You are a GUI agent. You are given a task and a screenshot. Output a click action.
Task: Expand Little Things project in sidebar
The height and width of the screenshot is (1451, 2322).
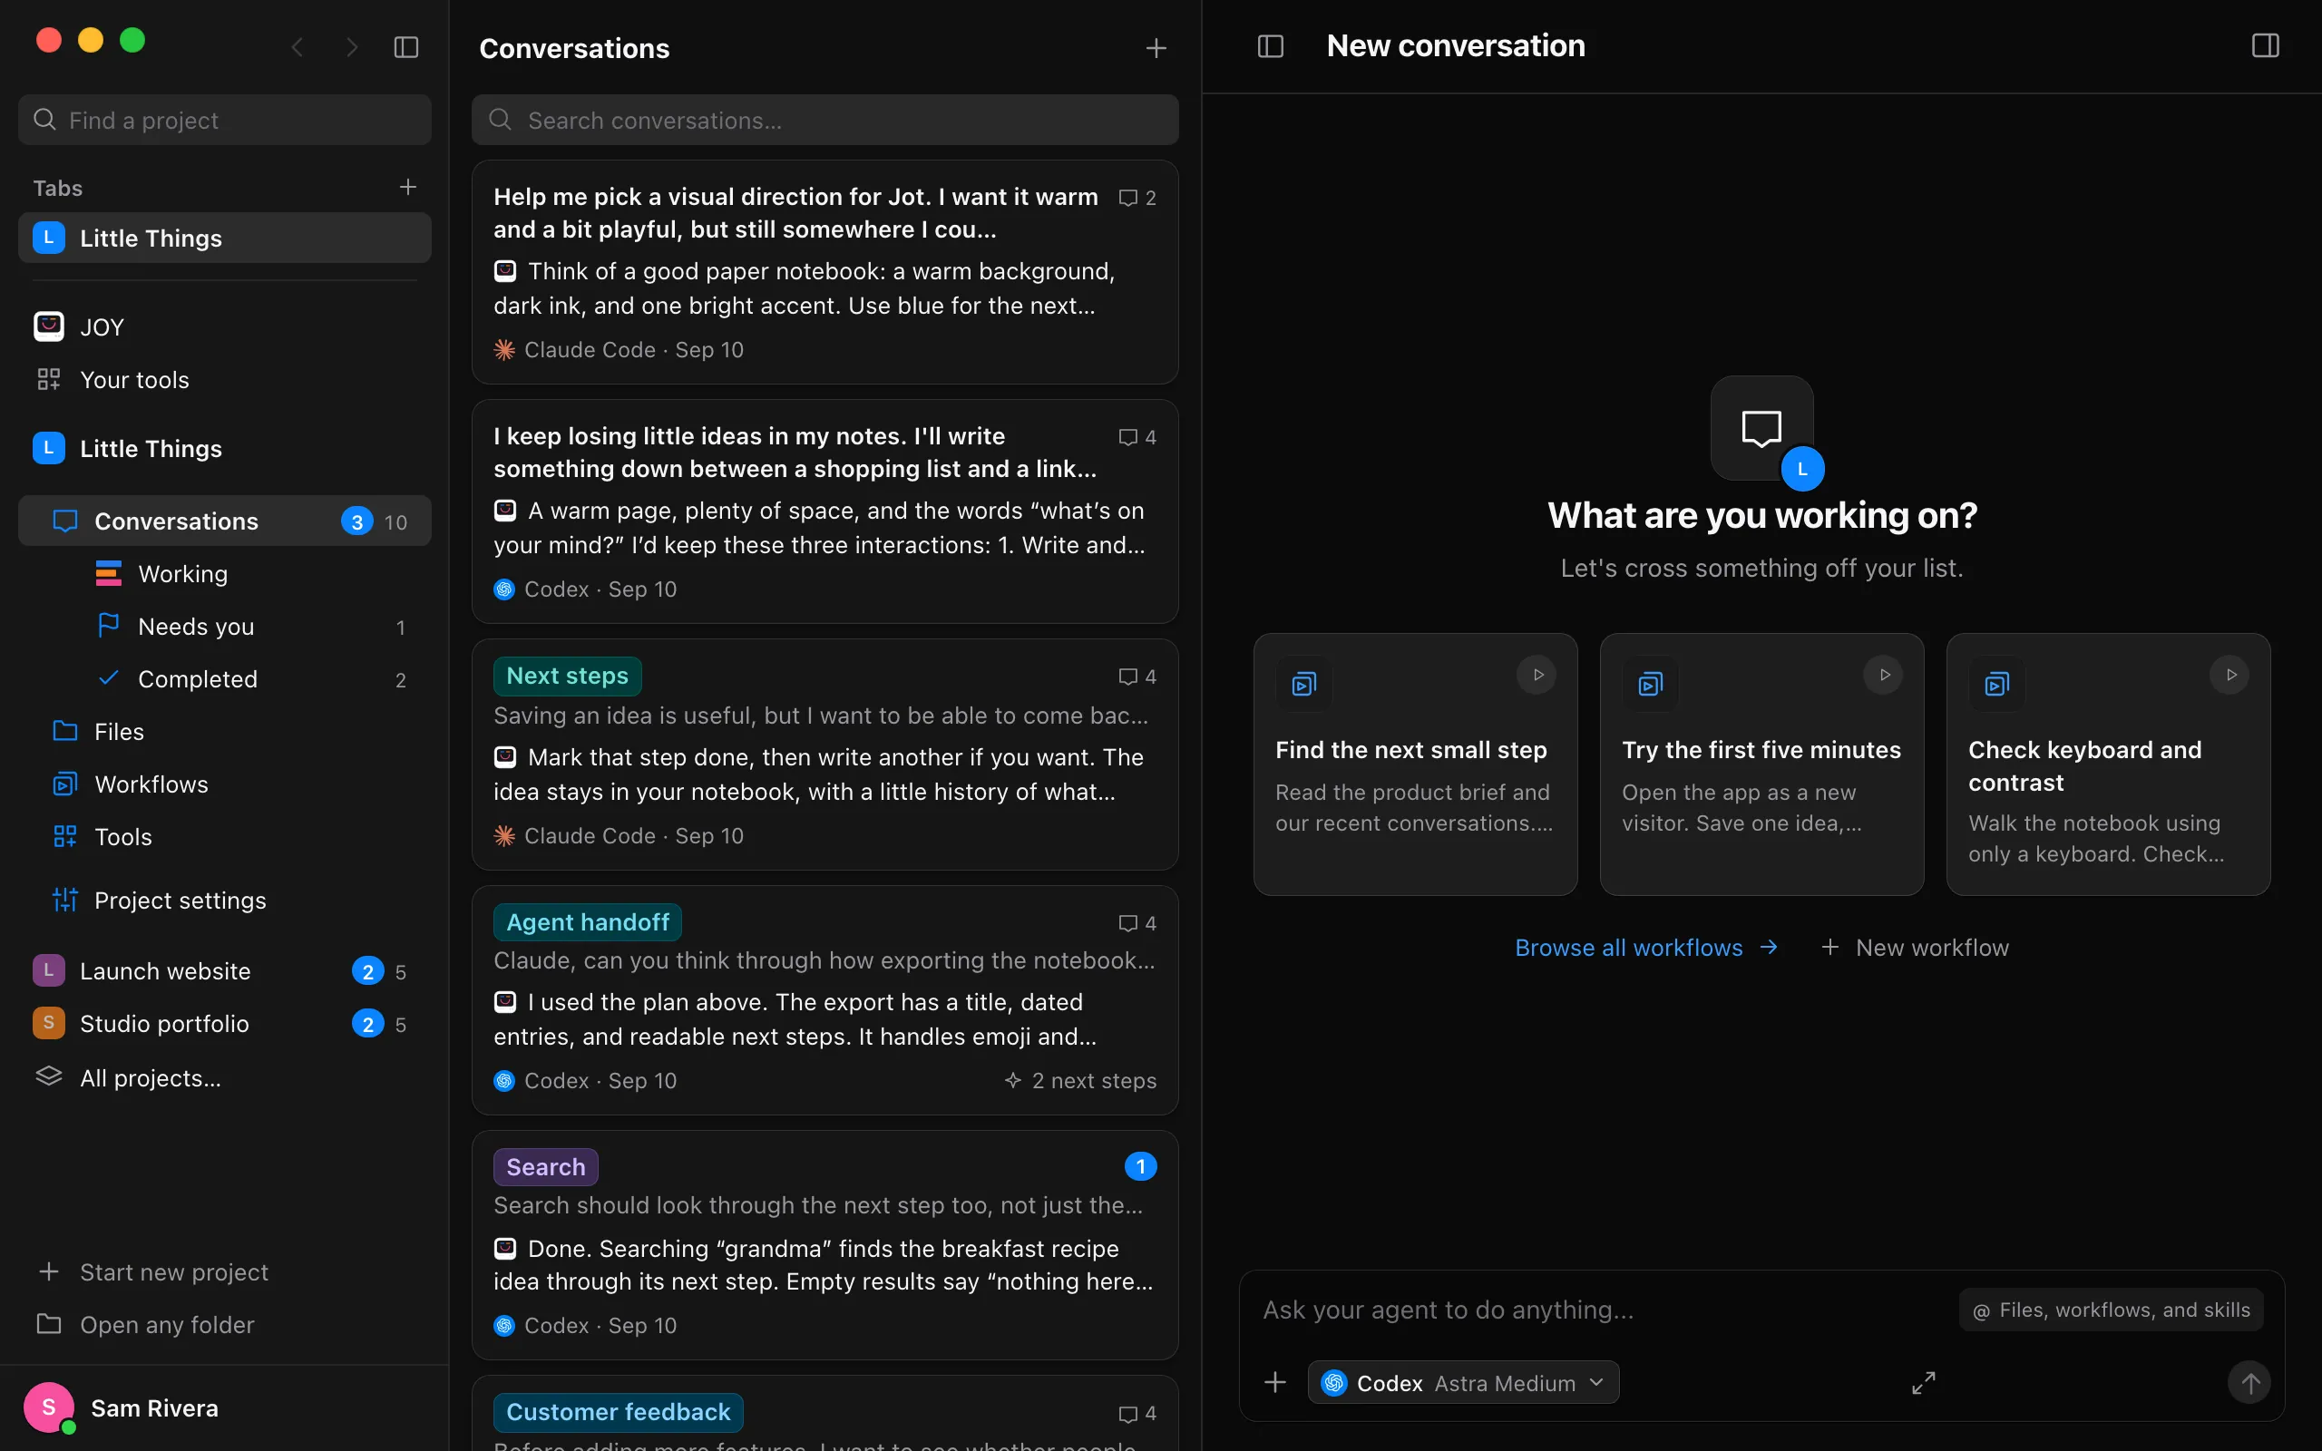tap(225, 448)
